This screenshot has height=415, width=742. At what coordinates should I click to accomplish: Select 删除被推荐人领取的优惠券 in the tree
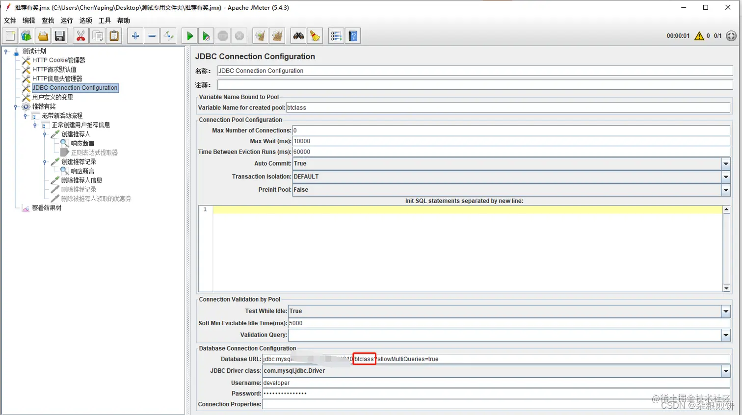click(x=96, y=199)
